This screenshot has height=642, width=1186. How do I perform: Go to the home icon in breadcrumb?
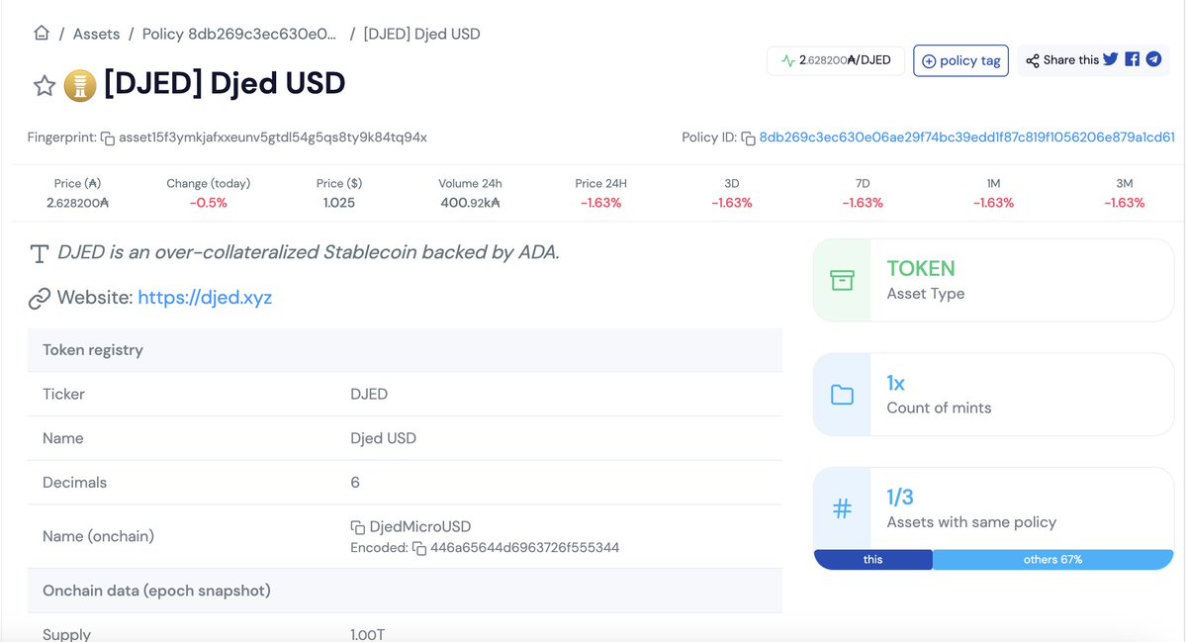(x=42, y=34)
